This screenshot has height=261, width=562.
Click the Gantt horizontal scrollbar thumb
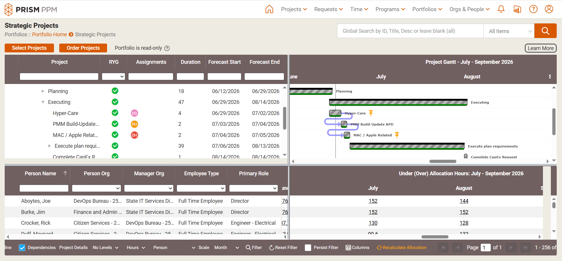click(443, 161)
